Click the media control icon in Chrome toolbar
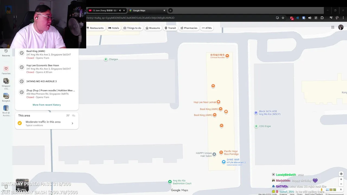 point(331,18)
